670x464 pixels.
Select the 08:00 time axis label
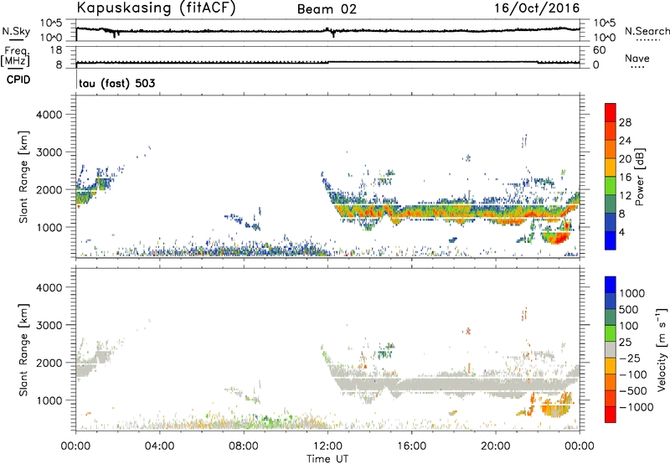coord(244,446)
